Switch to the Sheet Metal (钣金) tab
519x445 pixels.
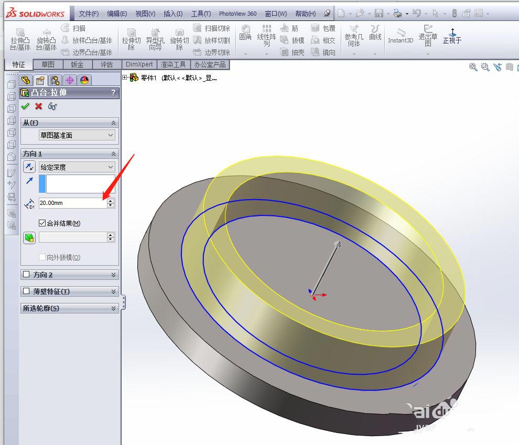[77, 64]
